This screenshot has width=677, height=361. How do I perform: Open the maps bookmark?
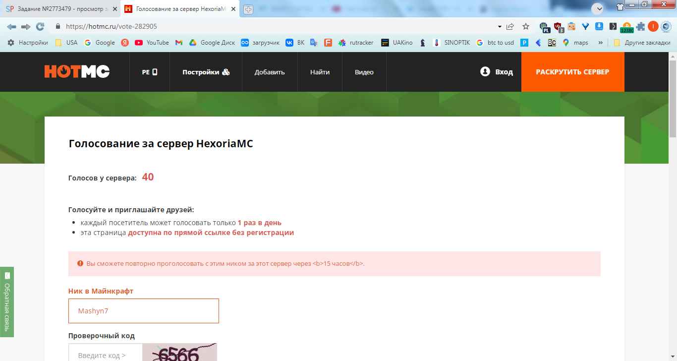click(x=575, y=43)
